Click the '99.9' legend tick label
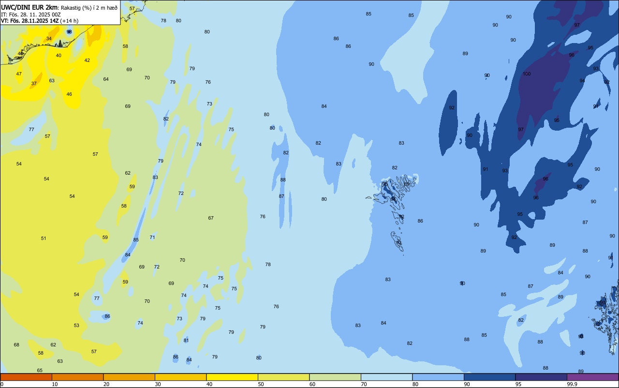Viewport: 619px width, 388px height. click(572, 384)
